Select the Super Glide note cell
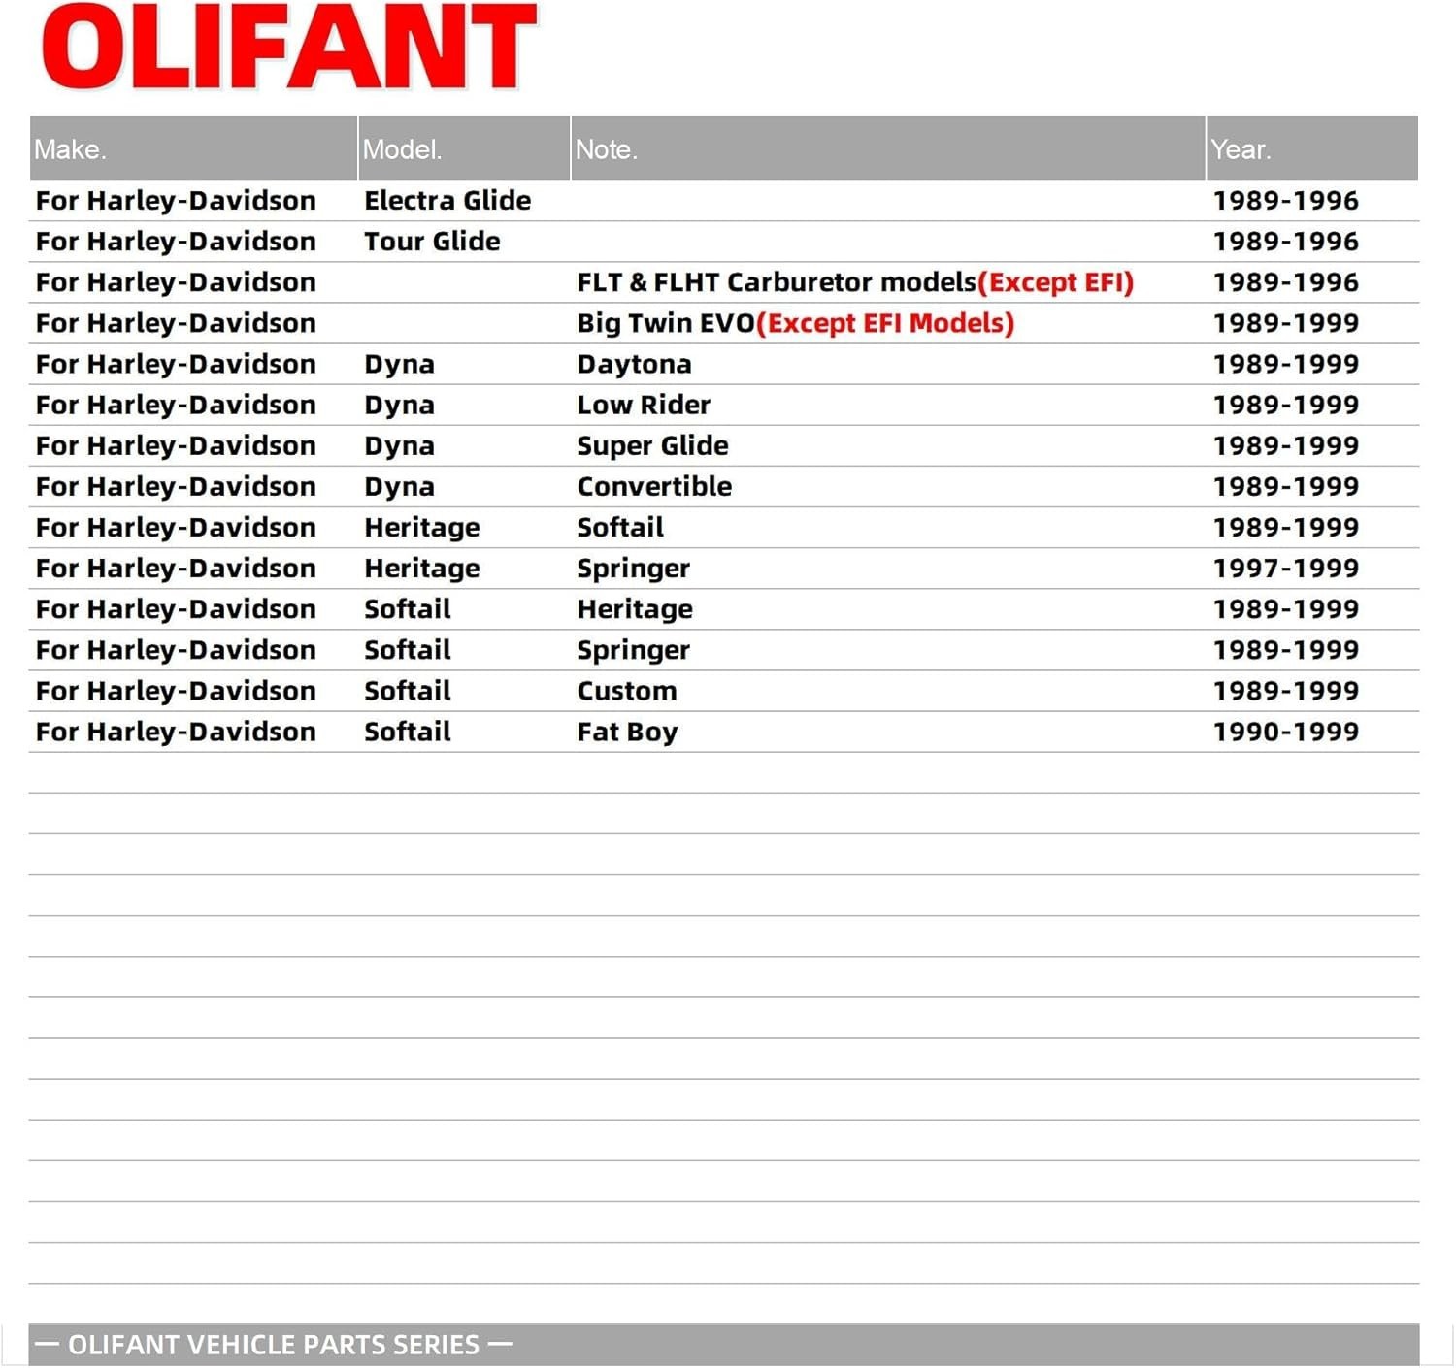Image resolution: width=1456 pixels, height=1368 pixels. pos(652,446)
